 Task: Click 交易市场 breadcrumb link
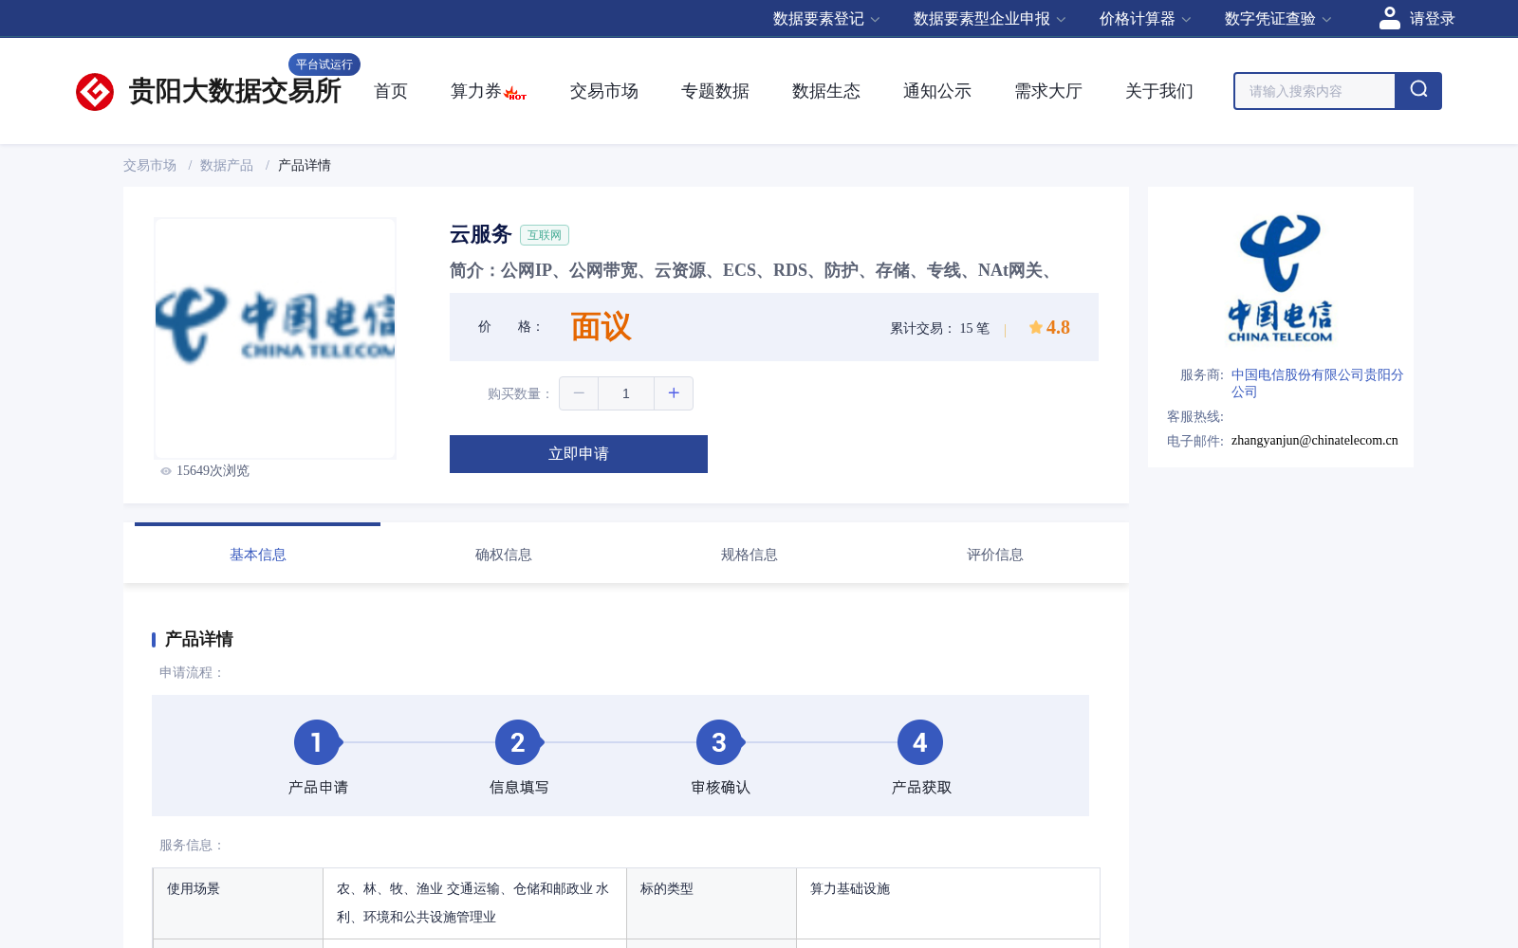(x=150, y=165)
